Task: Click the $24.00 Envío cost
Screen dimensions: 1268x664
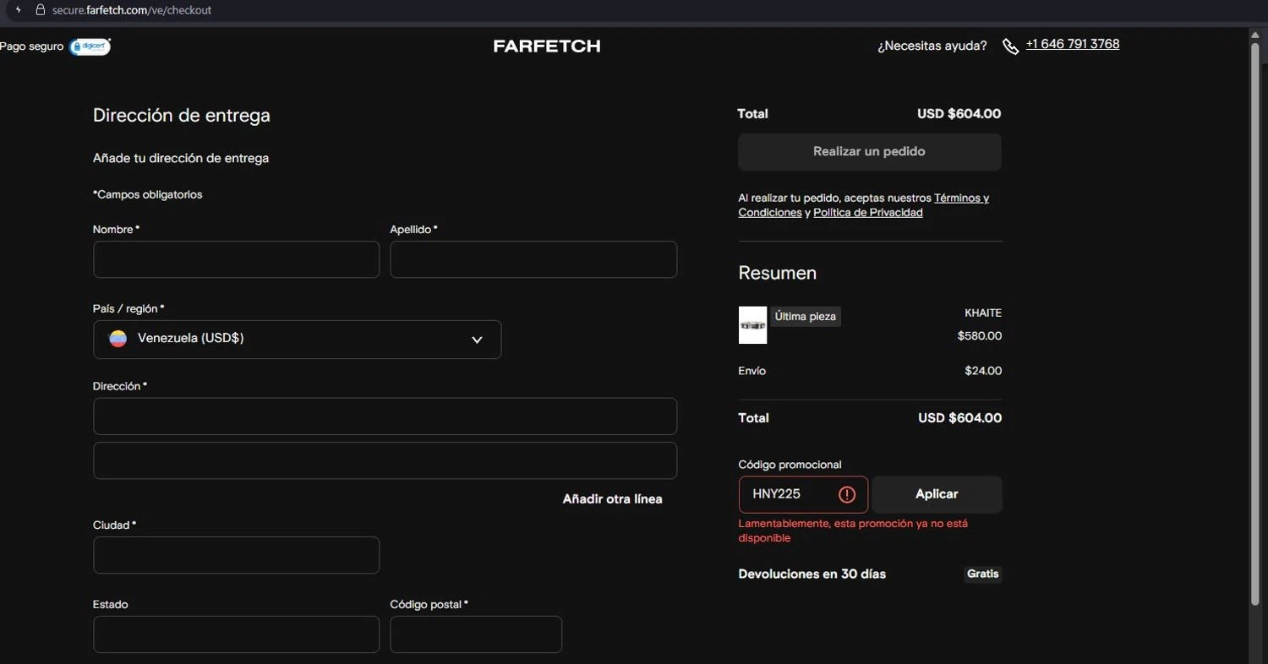Action: click(x=983, y=371)
